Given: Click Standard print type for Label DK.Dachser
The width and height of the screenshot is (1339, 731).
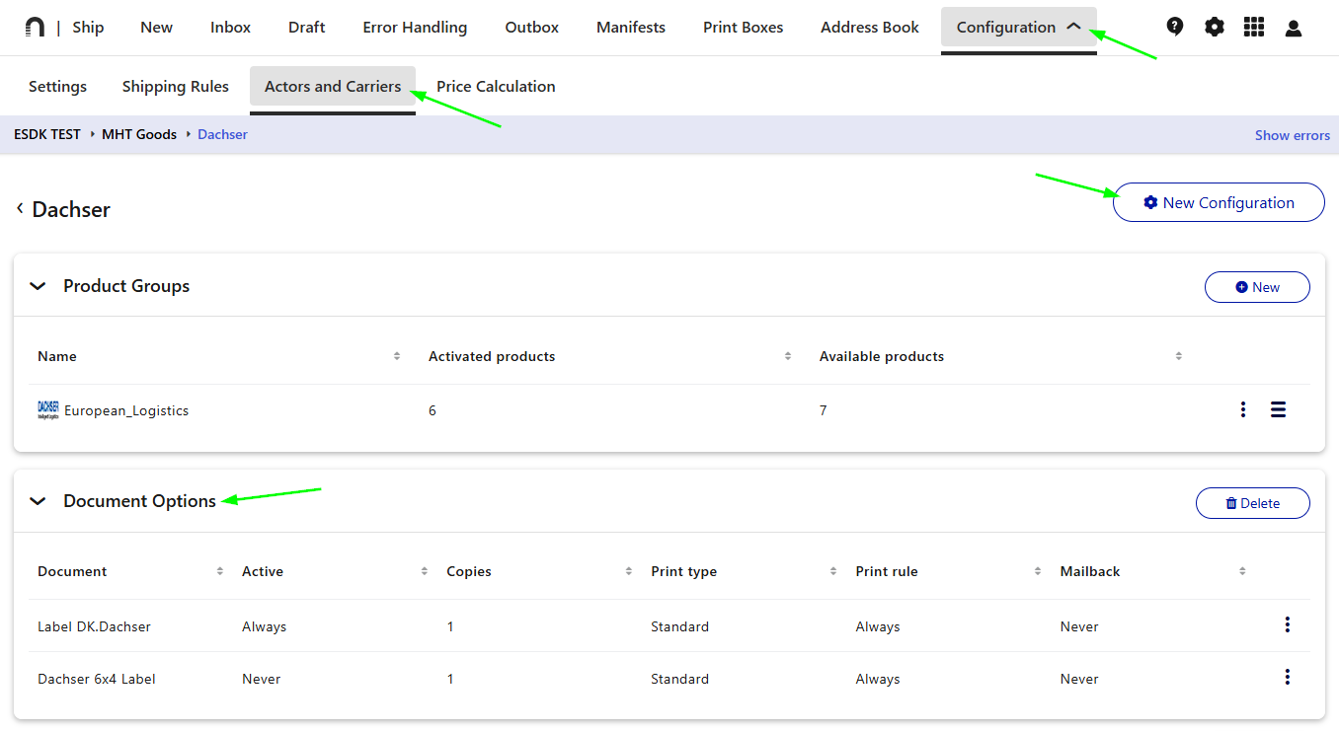Looking at the screenshot, I should [680, 626].
